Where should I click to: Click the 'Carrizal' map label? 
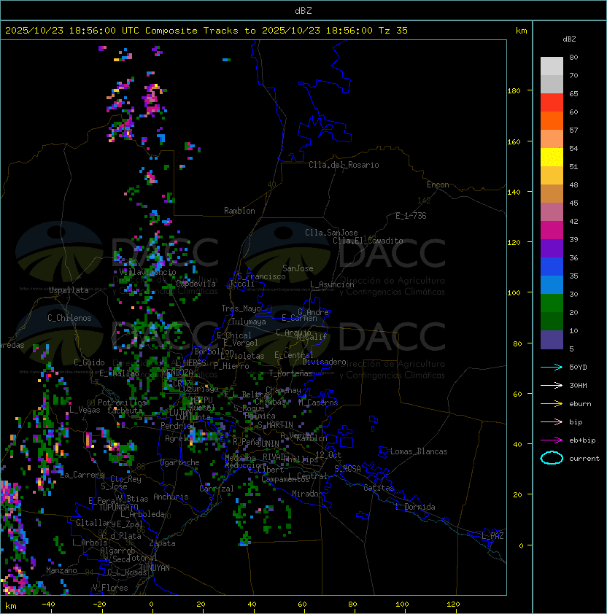tap(217, 489)
